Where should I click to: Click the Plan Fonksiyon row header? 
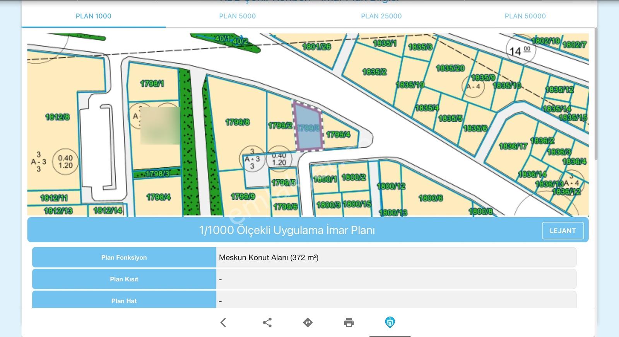coord(124,257)
